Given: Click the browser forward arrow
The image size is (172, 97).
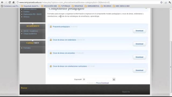Looking at the screenshot, I should coord(6,2).
